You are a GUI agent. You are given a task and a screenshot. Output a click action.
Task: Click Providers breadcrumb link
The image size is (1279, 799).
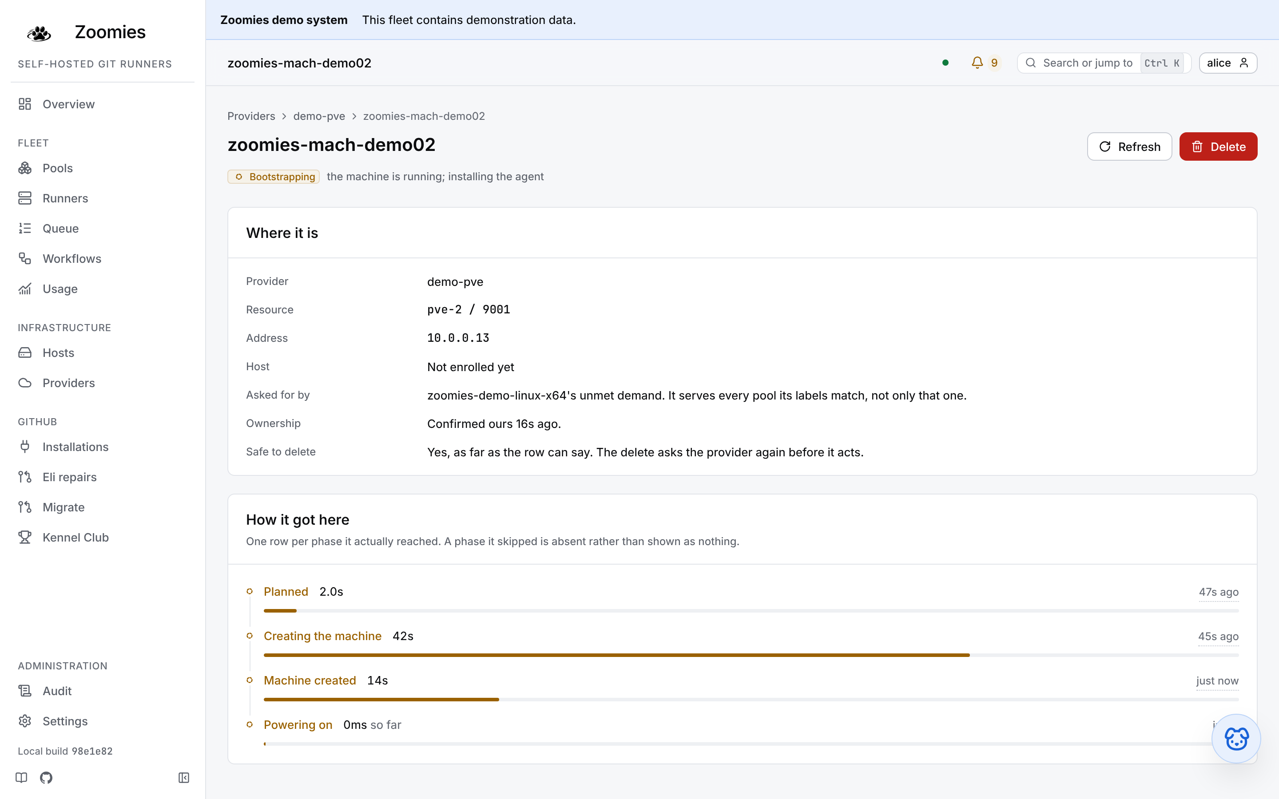[251, 116]
